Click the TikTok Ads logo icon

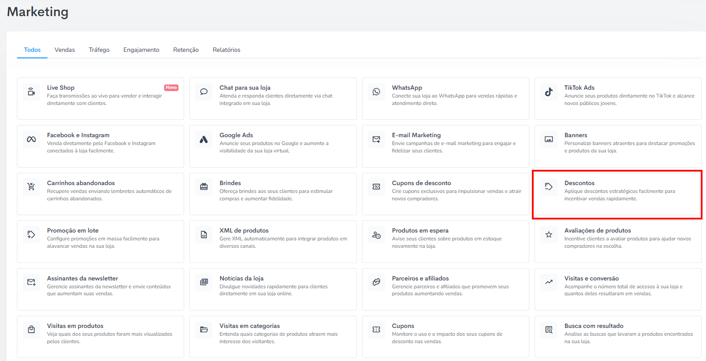(549, 92)
